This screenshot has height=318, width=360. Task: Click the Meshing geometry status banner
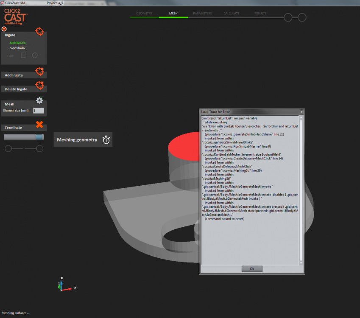click(x=83, y=139)
